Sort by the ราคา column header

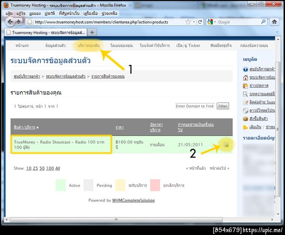[119, 127]
